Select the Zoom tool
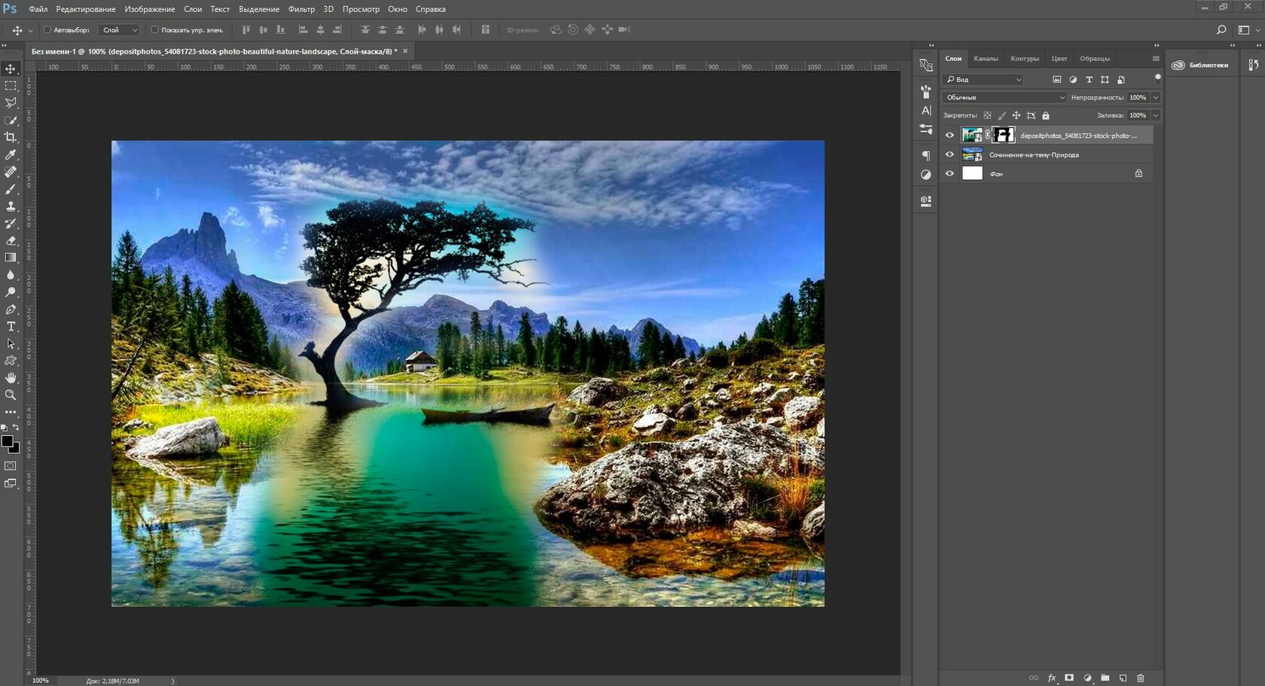 (11, 395)
